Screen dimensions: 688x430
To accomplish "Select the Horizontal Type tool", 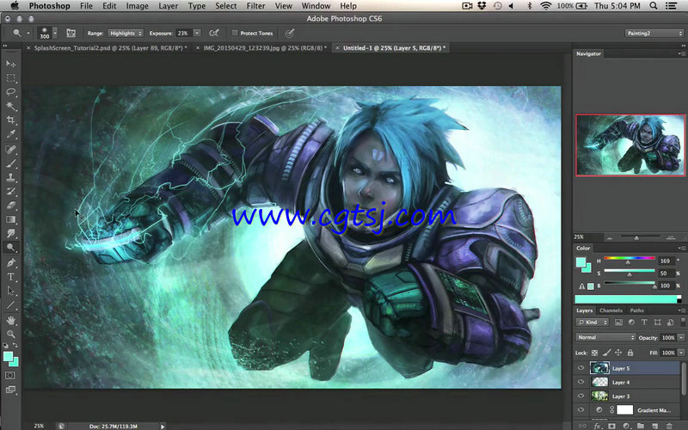I will coord(10,277).
